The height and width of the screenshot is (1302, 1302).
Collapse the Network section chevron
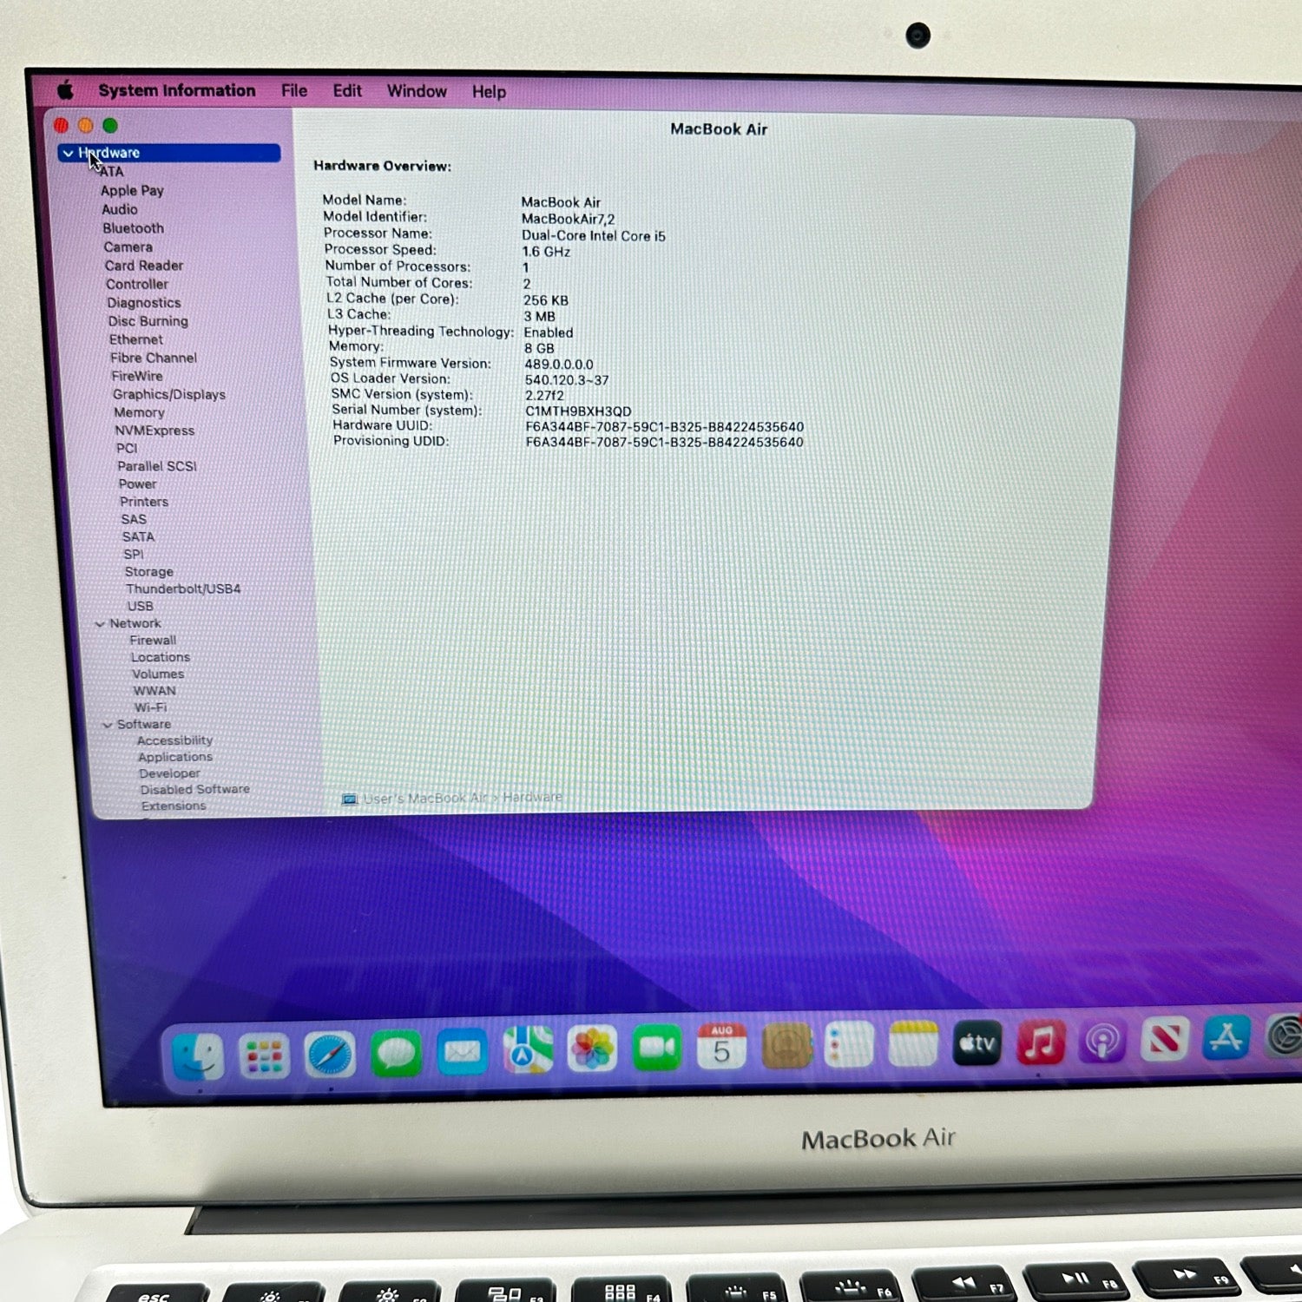100,624
